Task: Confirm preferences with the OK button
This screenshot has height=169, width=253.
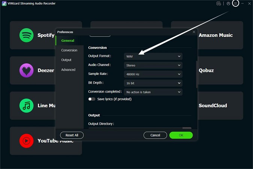Action: pos(181,135)
